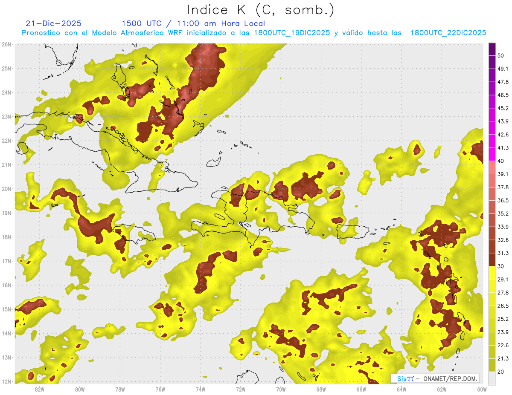The height and width of the screenshot is (395, 512).
Task: Click the 13N latitude label
Action: coord(7,357)
